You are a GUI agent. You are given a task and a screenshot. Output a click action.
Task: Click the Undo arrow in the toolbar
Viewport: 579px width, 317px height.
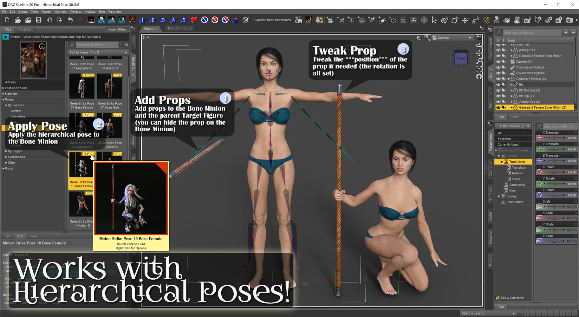pos(70,20)
